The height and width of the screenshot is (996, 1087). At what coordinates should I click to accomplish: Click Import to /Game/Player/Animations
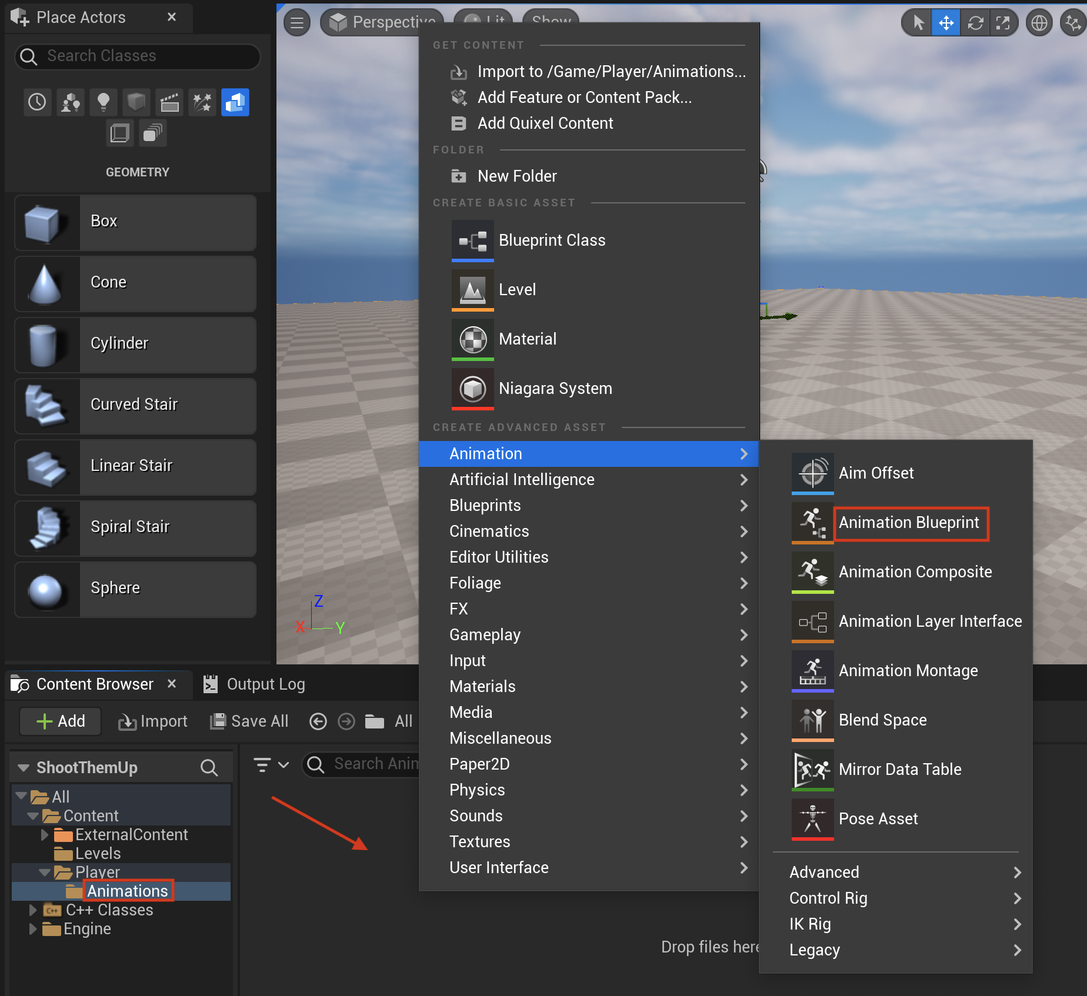tap(589, 71)
